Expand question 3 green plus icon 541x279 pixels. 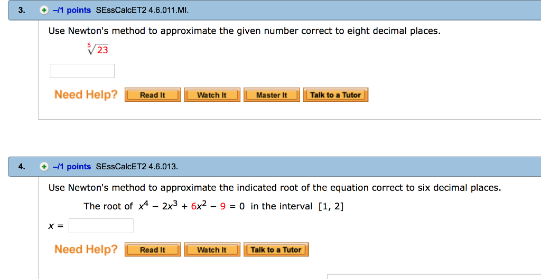pyautogui.click(x=44, y=11)
